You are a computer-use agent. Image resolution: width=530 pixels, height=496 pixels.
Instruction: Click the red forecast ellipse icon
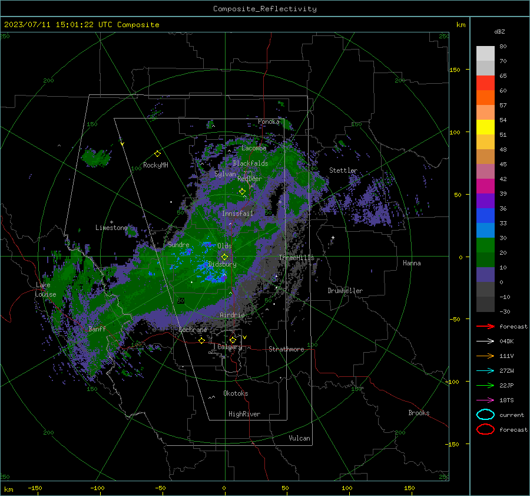coord(485,429)
